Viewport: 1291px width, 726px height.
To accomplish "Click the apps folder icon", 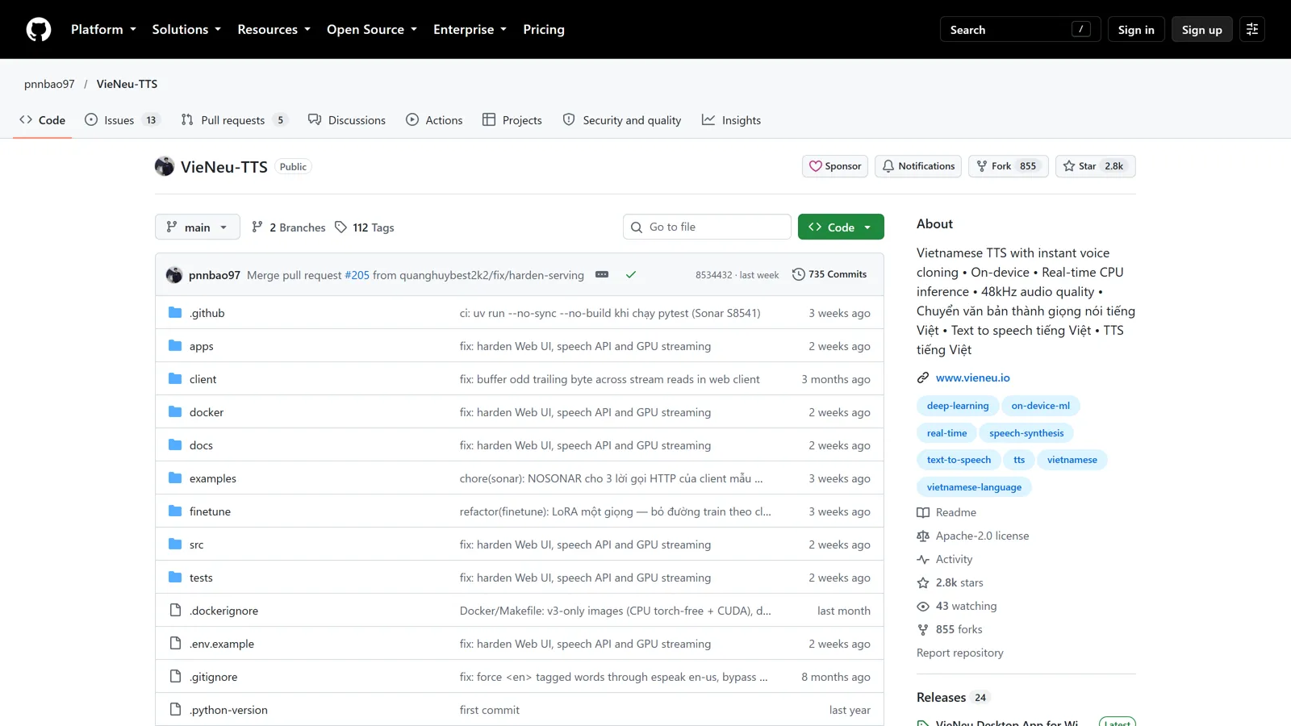I will 175,346.
